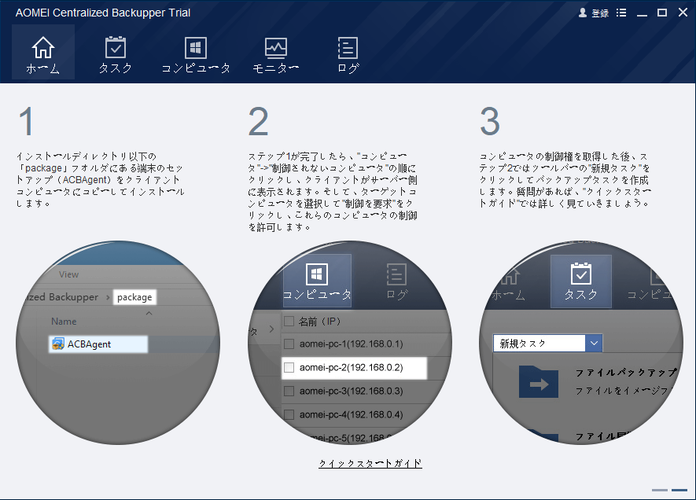
Task: Close the AOMEI Centralized Backupper window
Action: click(x=683, y=13)
